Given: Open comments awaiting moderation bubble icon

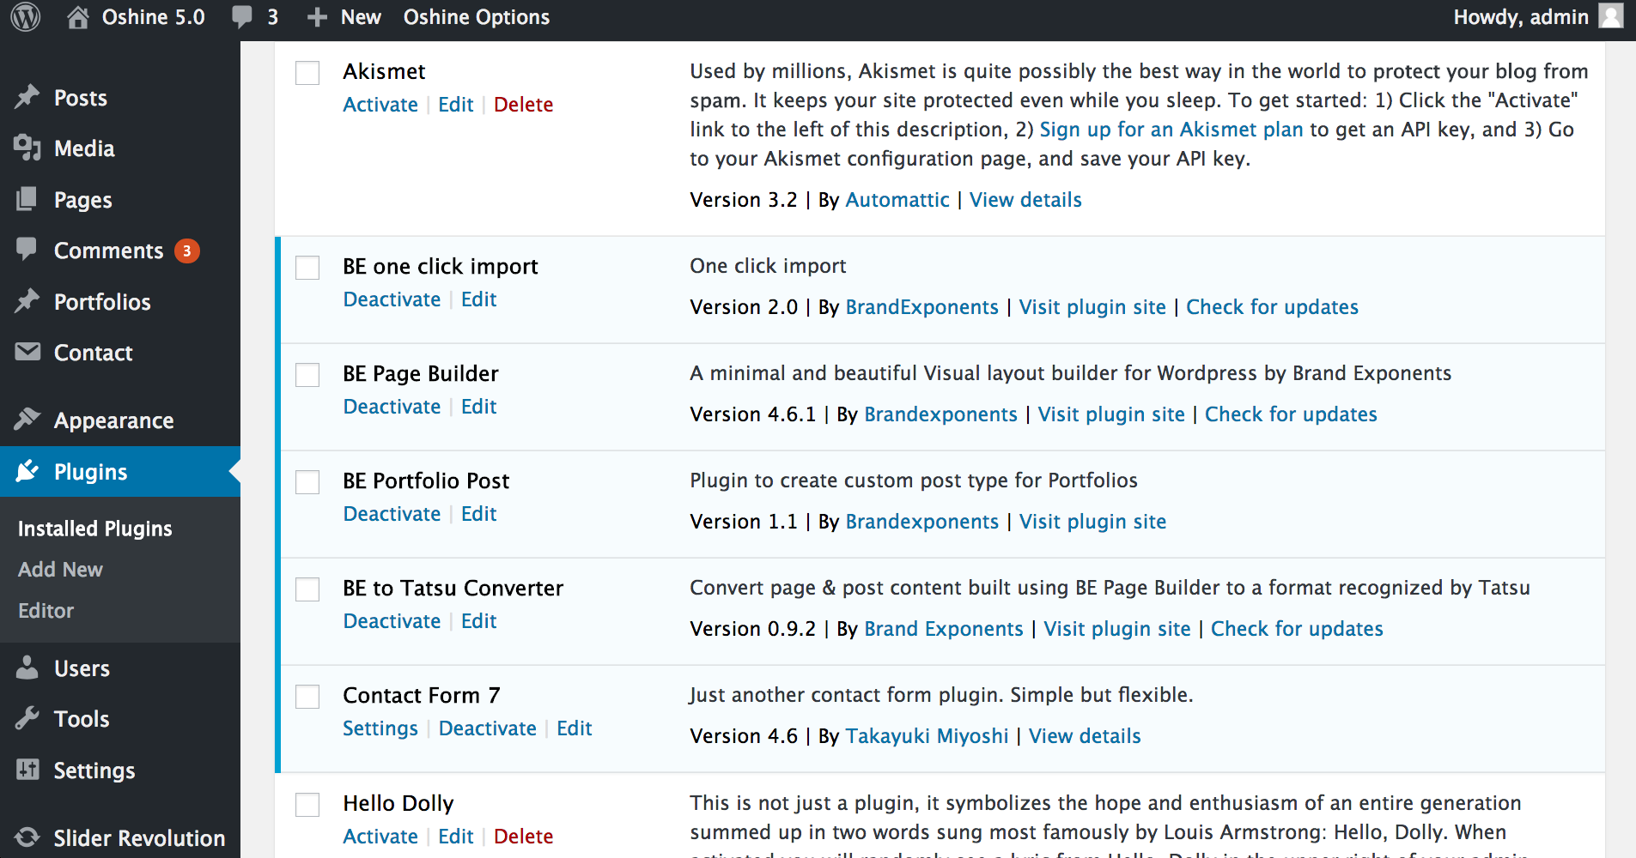Looking at the screenshot, I should [x=241, y=16].
